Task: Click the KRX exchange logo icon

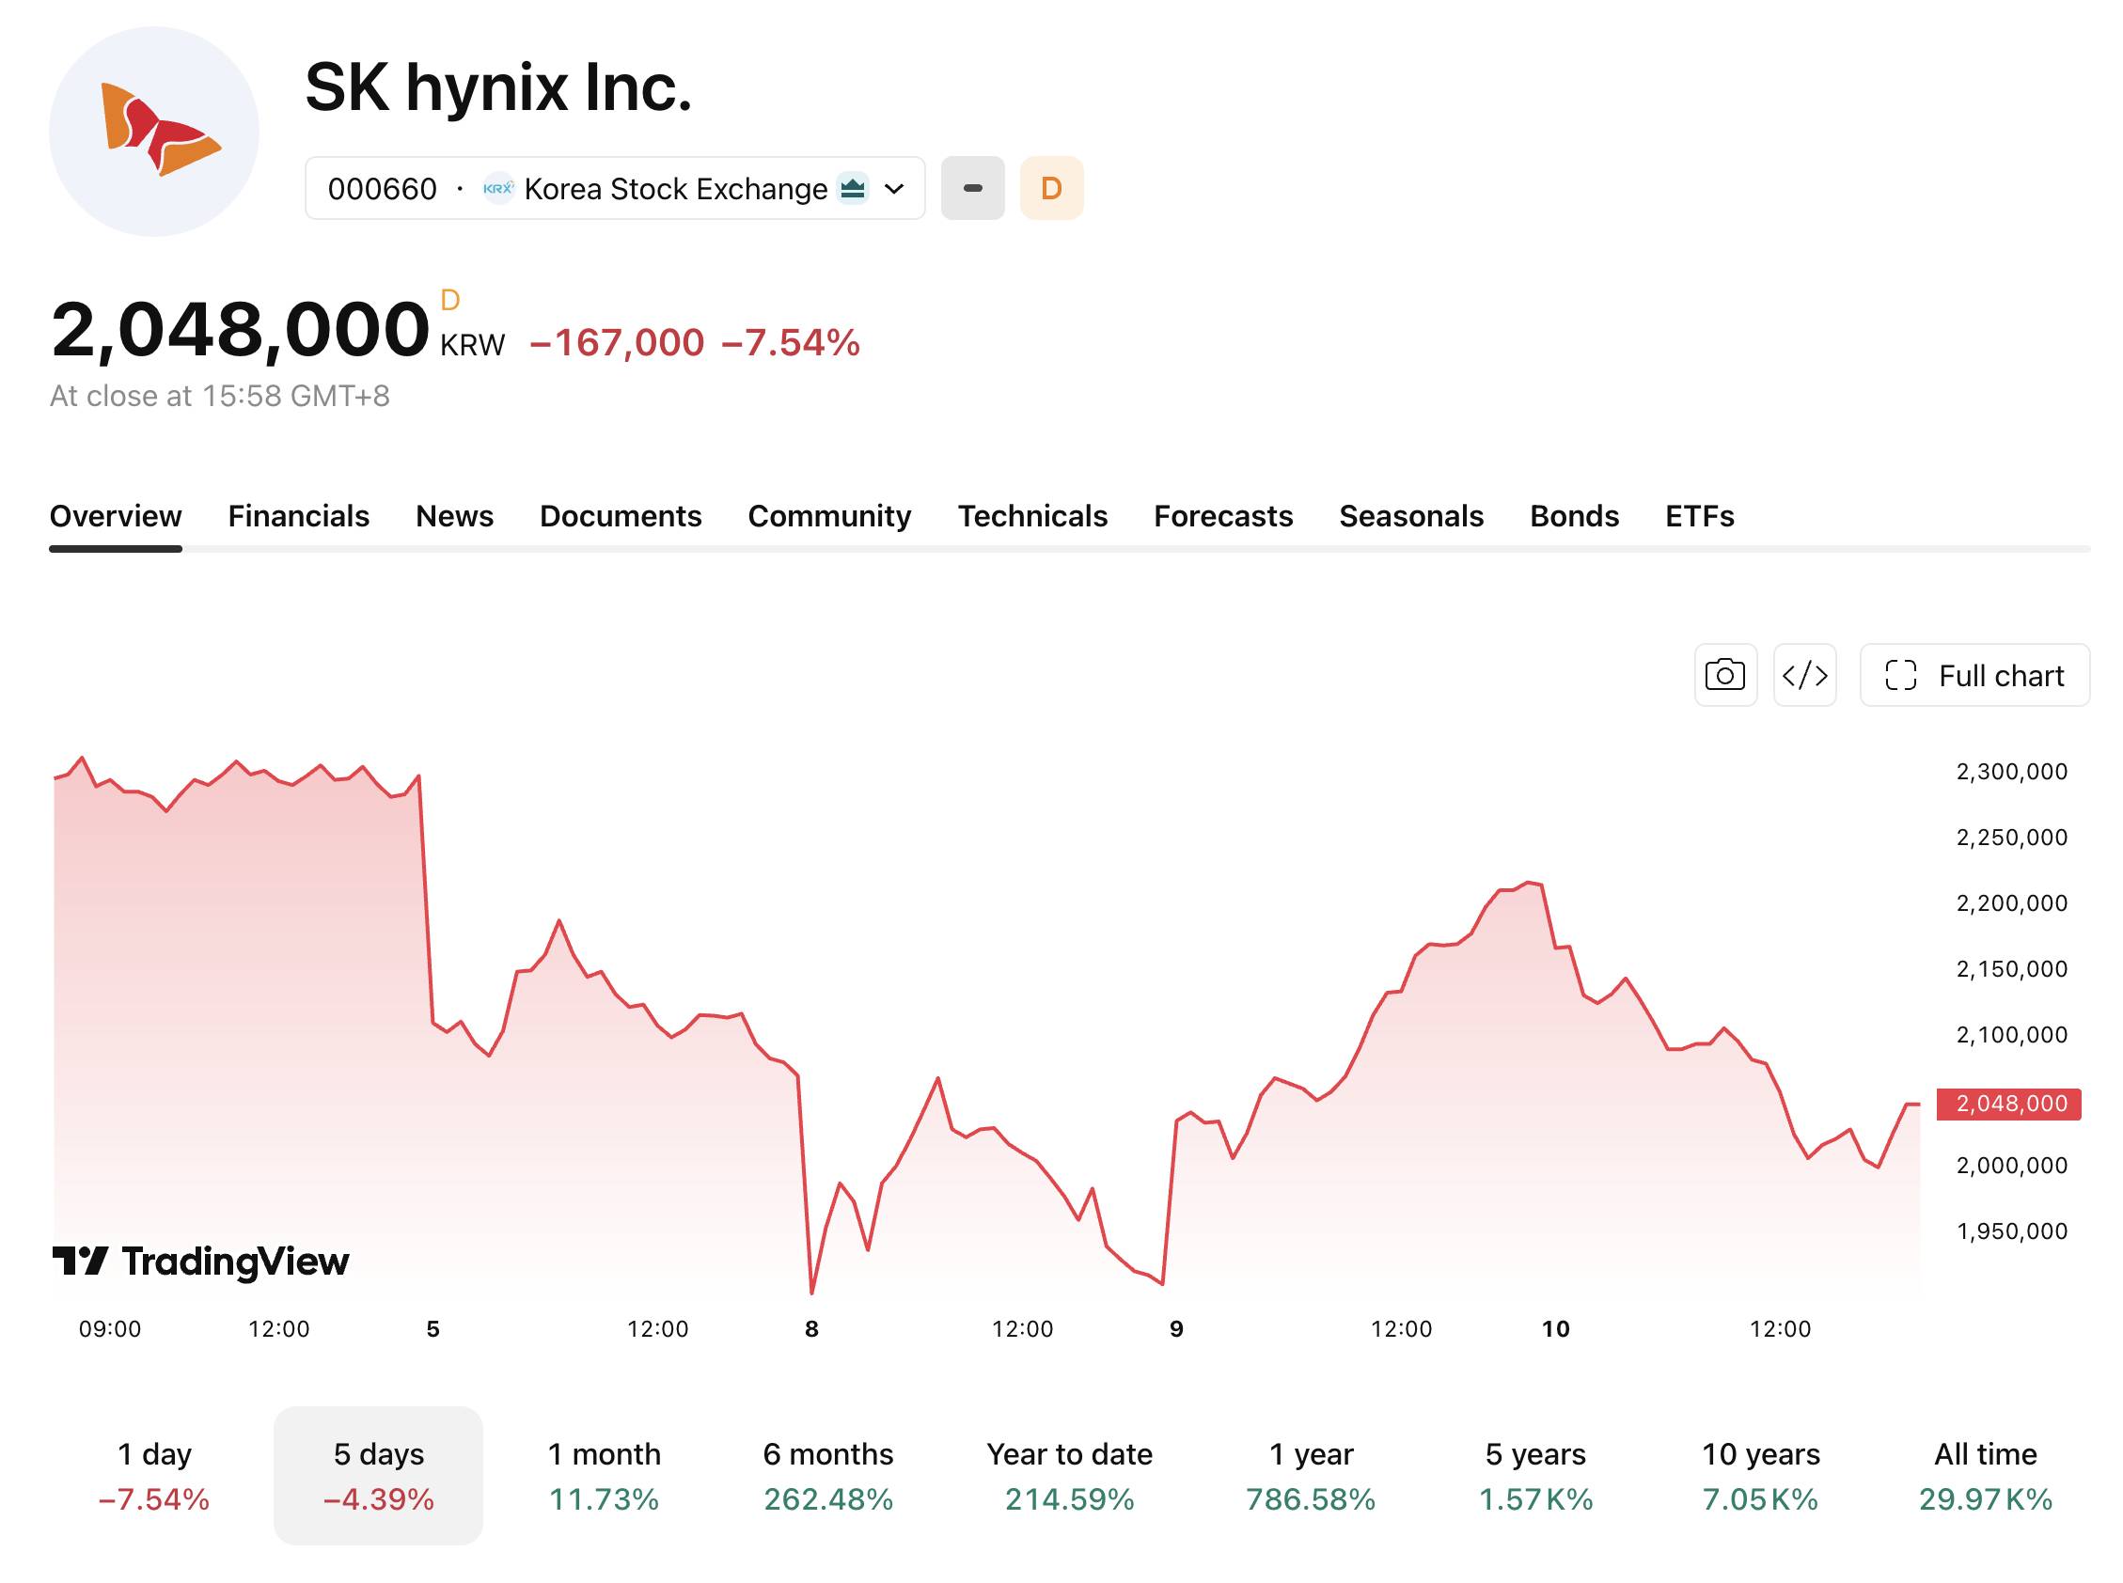Action: coord(497,188)
